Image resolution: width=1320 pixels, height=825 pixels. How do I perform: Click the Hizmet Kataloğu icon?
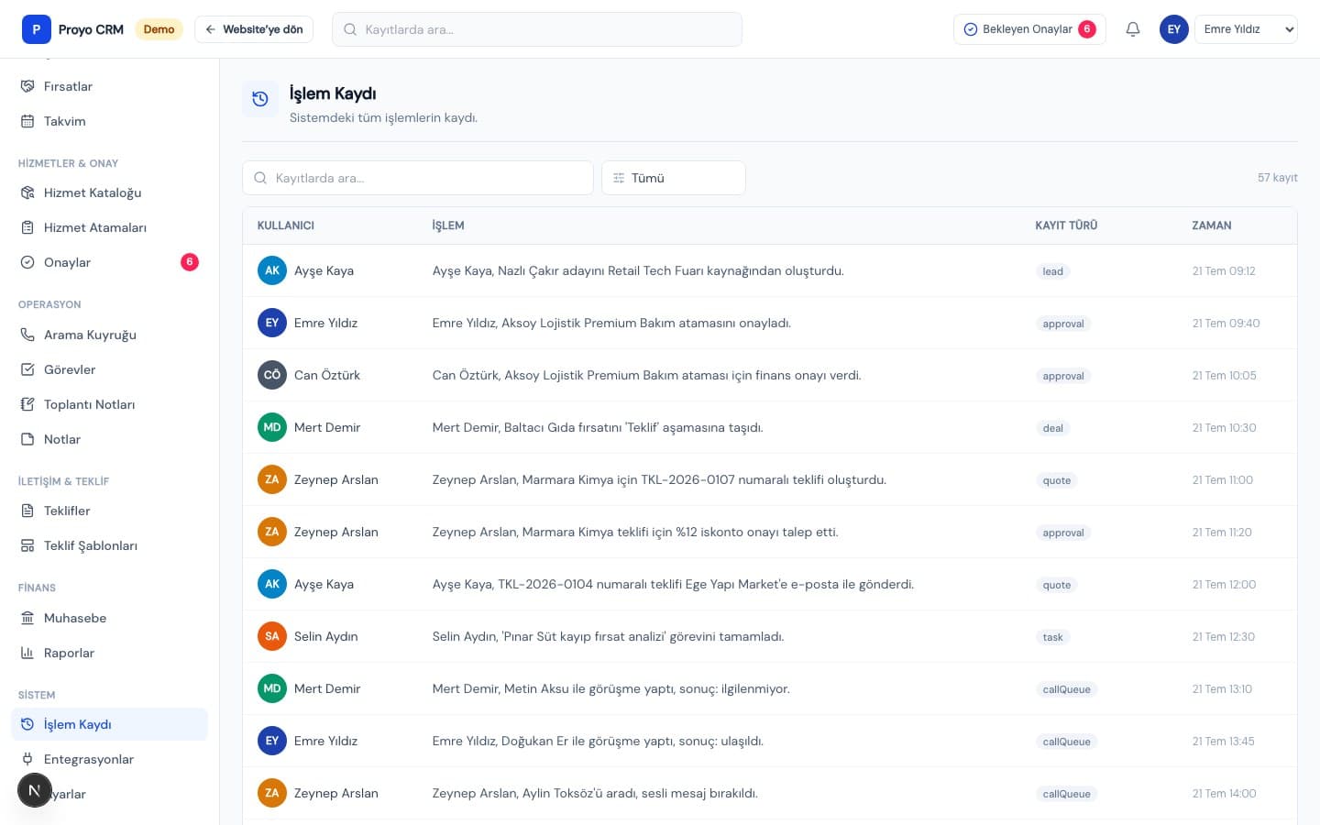click(27, 192)
